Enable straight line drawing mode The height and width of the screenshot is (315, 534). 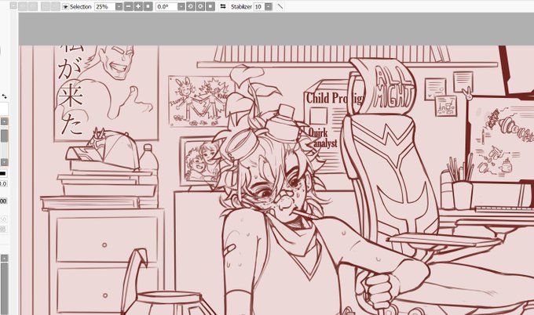coord(280,6)
